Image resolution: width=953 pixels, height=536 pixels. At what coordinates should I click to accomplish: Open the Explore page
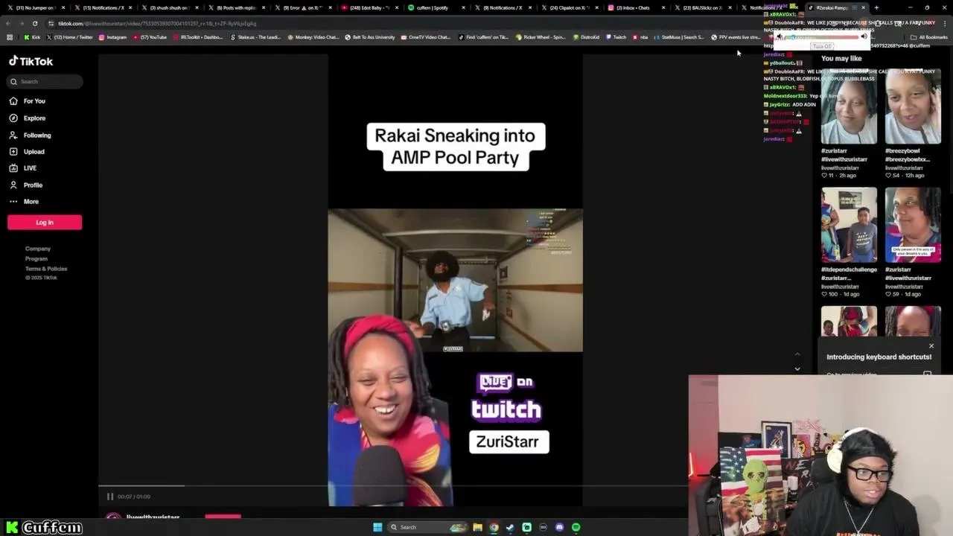tap(34, 118)
